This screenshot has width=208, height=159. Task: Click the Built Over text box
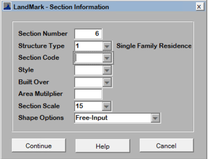tap(89, 82)
